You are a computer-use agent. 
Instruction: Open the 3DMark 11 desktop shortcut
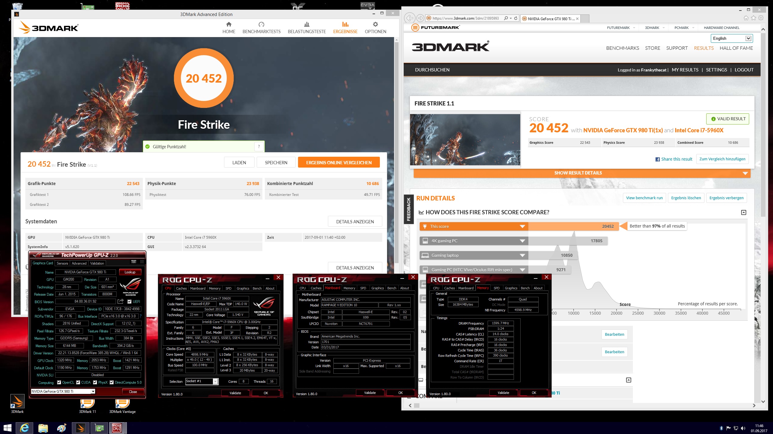pos(88,406)
